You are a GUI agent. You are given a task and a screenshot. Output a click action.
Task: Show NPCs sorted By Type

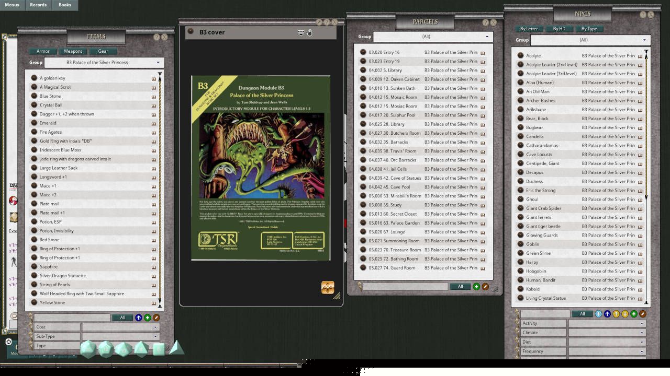(589, 29)
